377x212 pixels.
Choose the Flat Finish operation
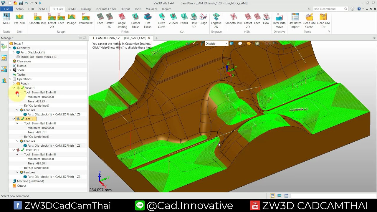point(148,21)
